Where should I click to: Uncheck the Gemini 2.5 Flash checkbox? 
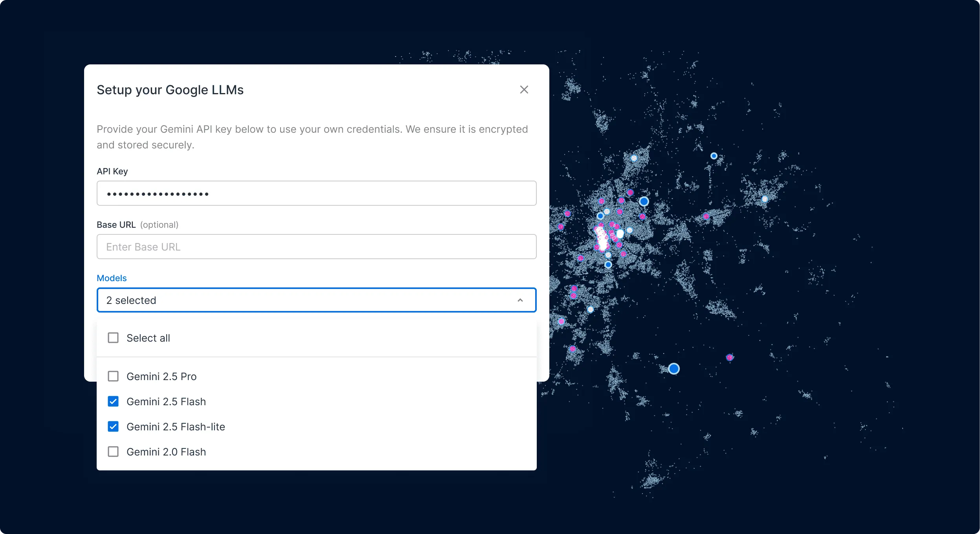[113, 401]
